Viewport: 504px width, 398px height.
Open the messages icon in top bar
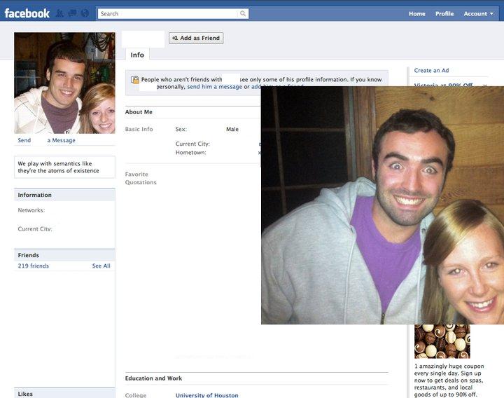click(x=72, y=13)
